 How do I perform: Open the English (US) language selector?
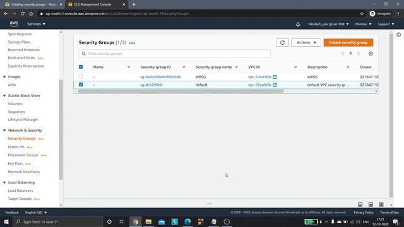(36, 212)
